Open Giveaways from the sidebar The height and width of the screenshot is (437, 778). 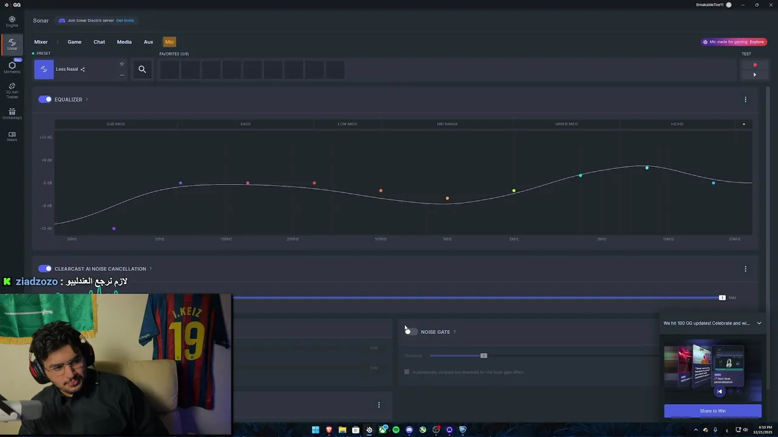(x=12, y=113)
